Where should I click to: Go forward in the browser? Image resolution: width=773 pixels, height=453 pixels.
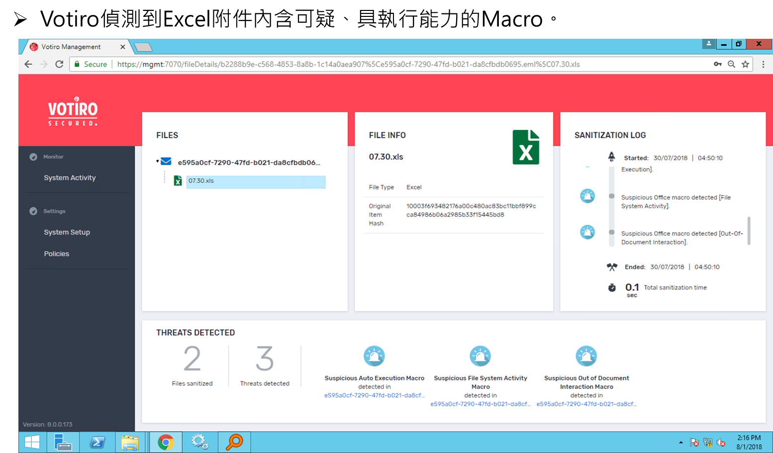point(44,64)
